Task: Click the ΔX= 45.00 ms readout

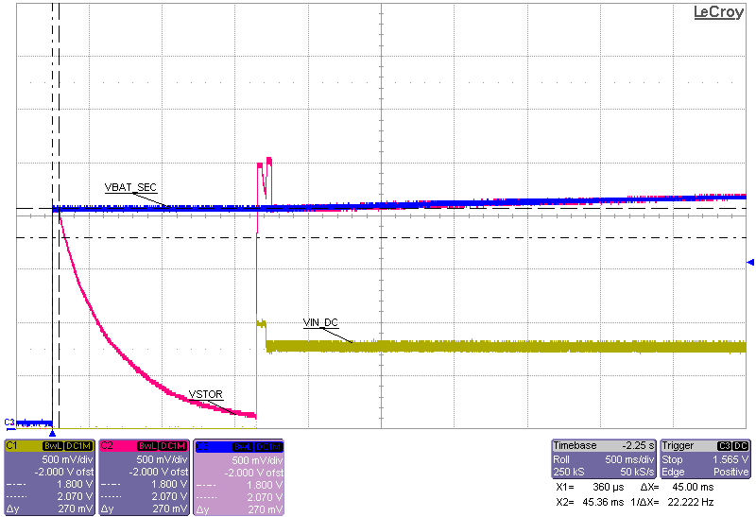Action: tap(677, 487)
